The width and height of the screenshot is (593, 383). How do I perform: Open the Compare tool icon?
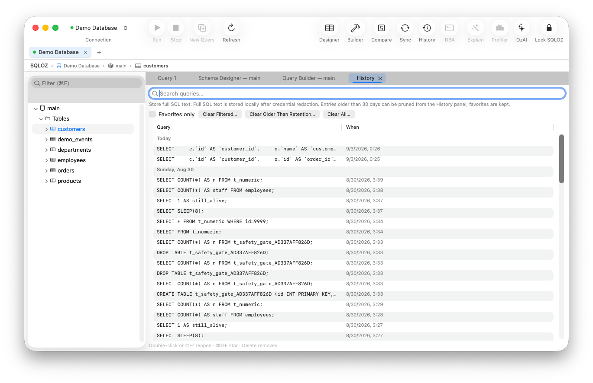[x=381, y=28]
